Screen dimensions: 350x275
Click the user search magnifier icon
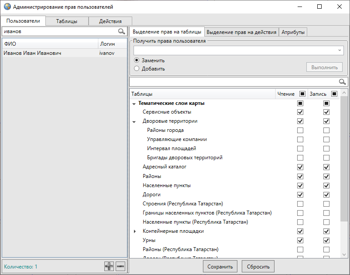tap(121, 32)
